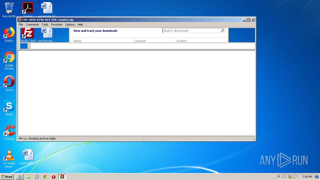Click the WinRAR taskbar button

pyautogui.click(x=62, y=177)
